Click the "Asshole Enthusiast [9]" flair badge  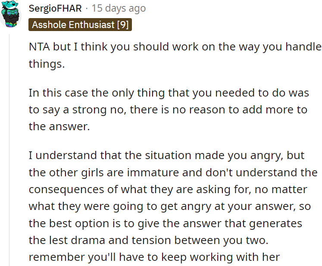point(80,25)
